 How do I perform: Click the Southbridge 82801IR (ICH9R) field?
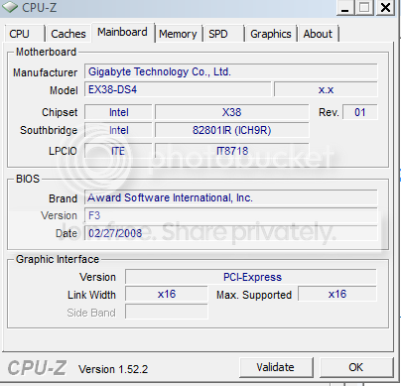tap(232, 130)
